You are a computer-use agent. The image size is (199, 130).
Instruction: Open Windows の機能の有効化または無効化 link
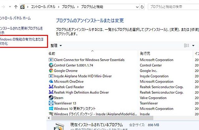click(22, 41)
